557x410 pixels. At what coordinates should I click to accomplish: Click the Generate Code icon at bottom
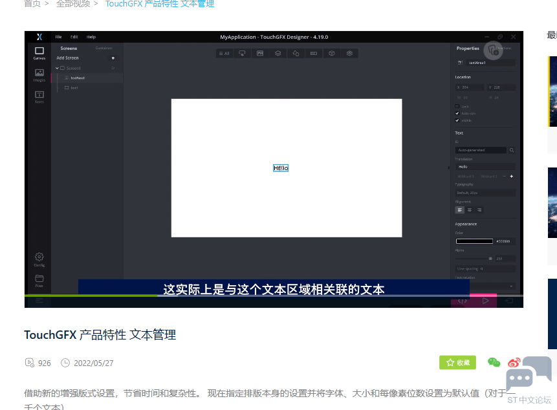click(462, 301)
